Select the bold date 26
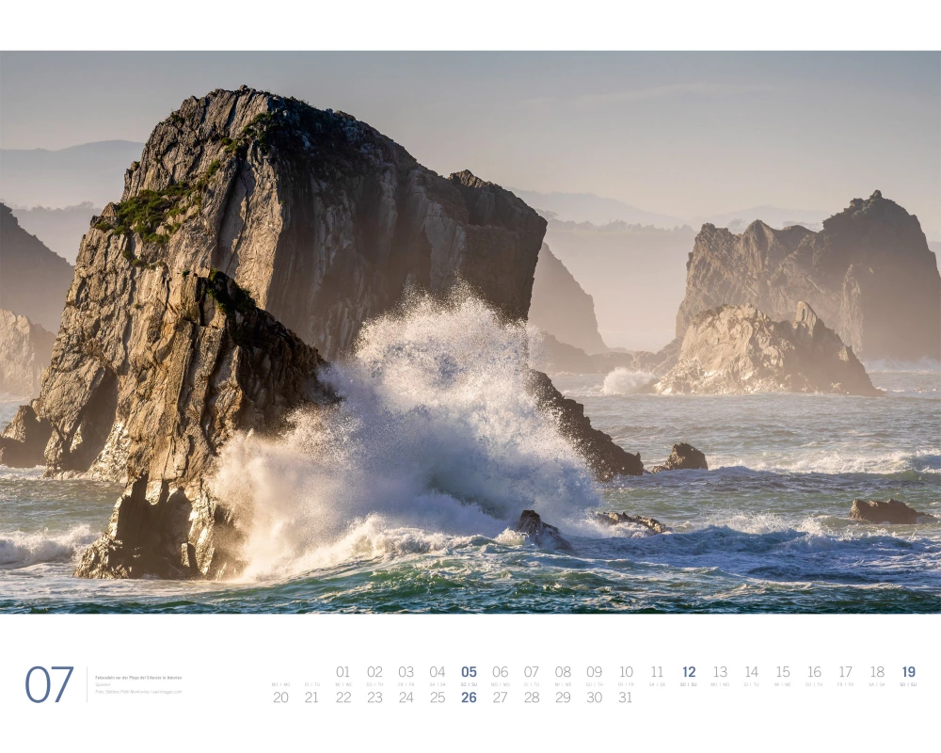 point(469,697)
